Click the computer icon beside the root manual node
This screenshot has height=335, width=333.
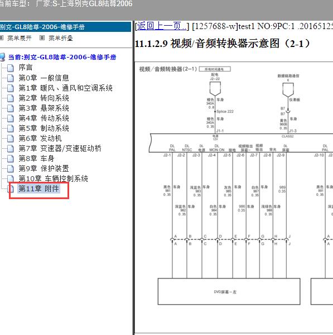[2, 57]
